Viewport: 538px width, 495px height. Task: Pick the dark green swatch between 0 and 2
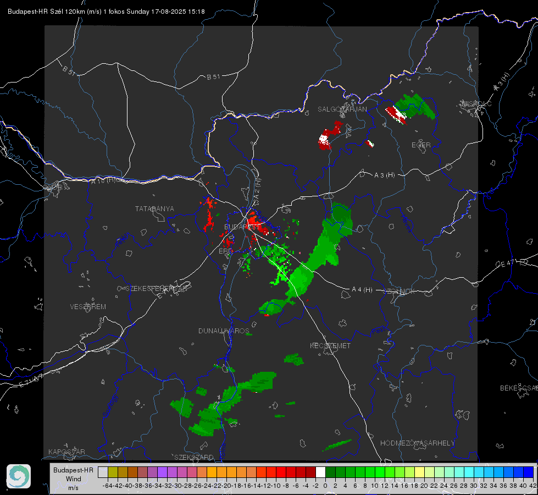pyautogui.click(x=330, y=472)
